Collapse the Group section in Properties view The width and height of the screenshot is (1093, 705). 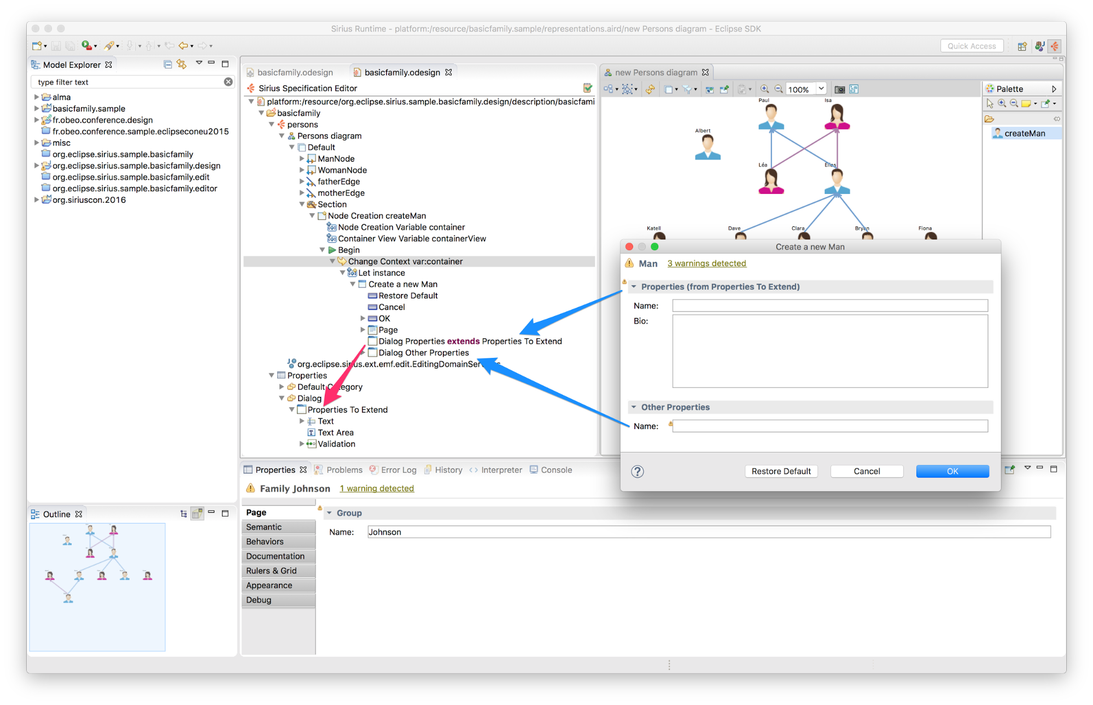click(x=329, y=513)
